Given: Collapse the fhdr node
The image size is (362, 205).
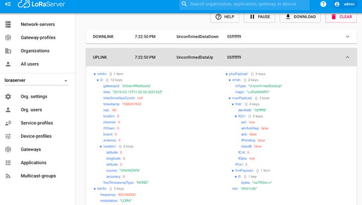Looking at the screenshot, I should [x=232, y=104].
